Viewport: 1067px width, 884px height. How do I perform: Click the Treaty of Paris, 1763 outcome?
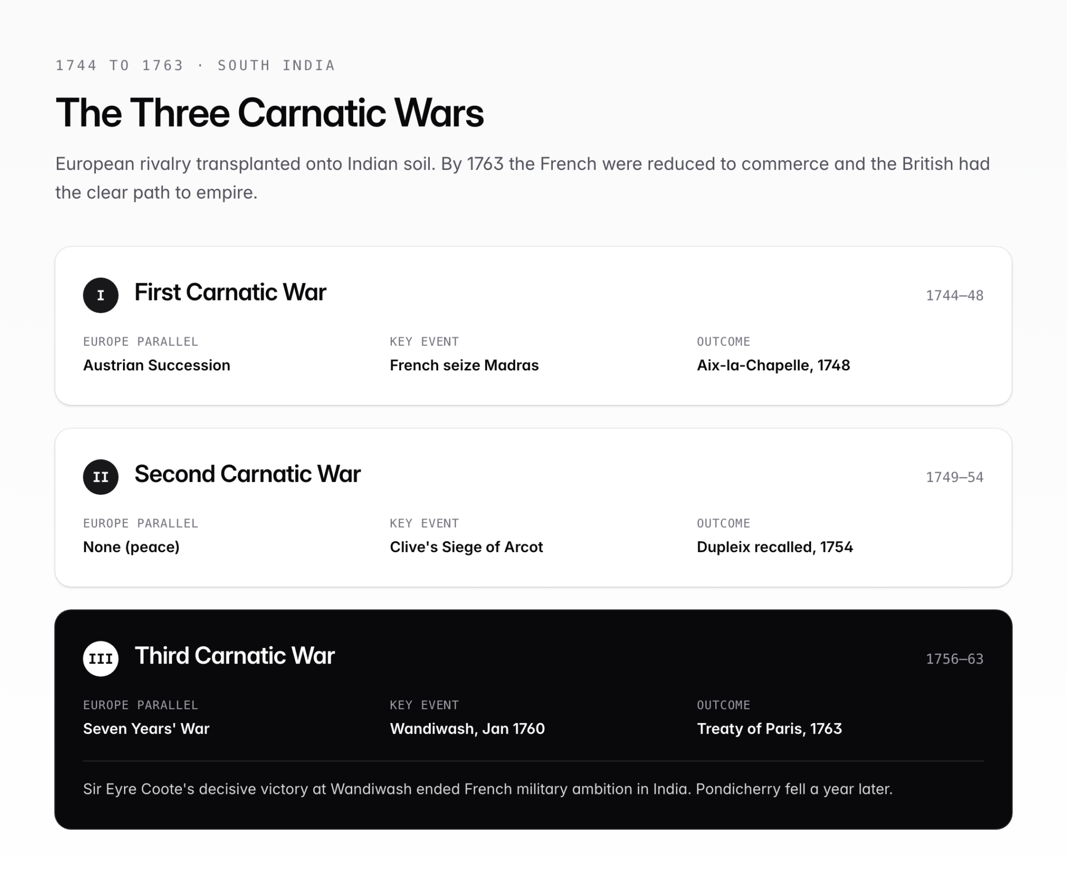[769, 729]
